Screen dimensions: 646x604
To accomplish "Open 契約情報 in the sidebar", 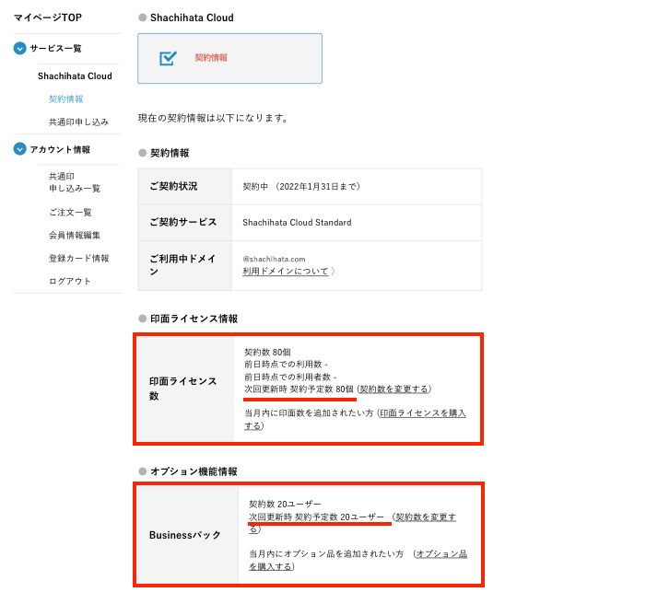I will pyautogui.click(x=66, y=99).
